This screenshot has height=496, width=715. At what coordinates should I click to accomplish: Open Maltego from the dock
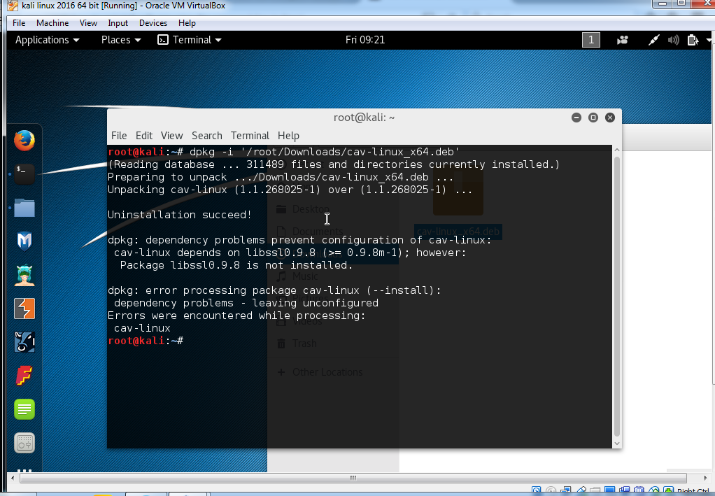coord(24,342)
